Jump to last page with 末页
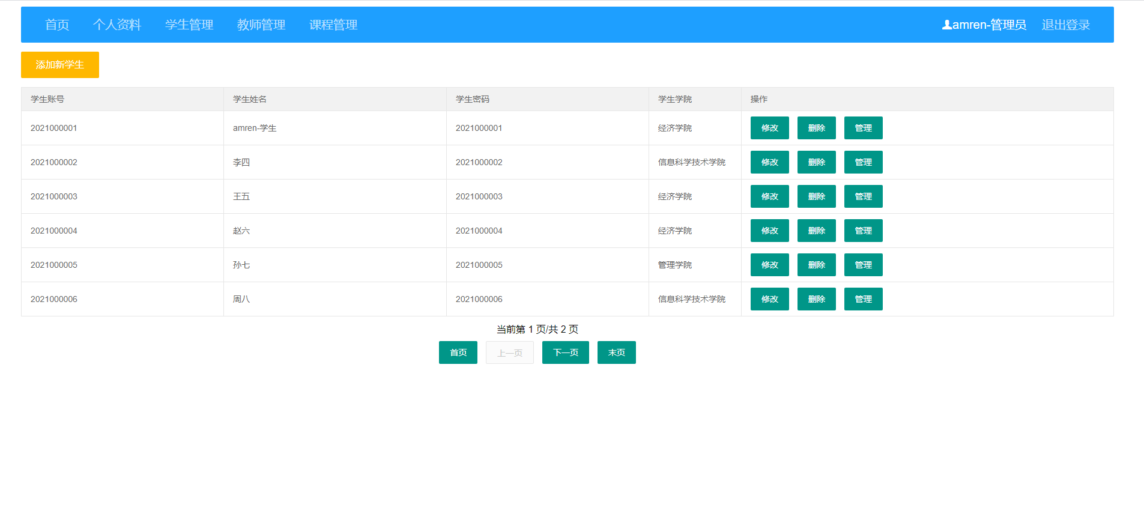Screen dimensions: 1144x508 (x=617, y=352)
